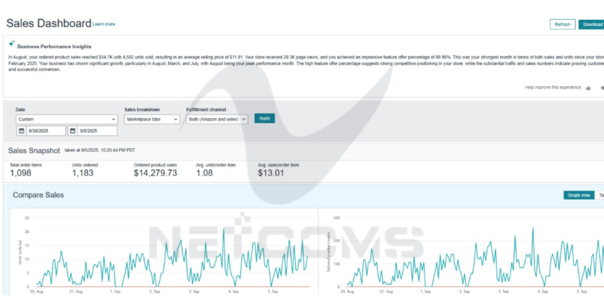Click the Apply filters button

point(265,119)
